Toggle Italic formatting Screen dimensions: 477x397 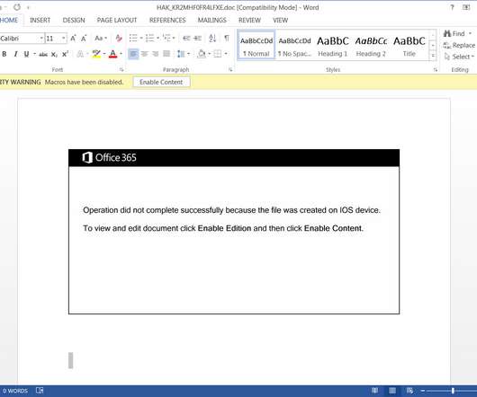[15, 54]
